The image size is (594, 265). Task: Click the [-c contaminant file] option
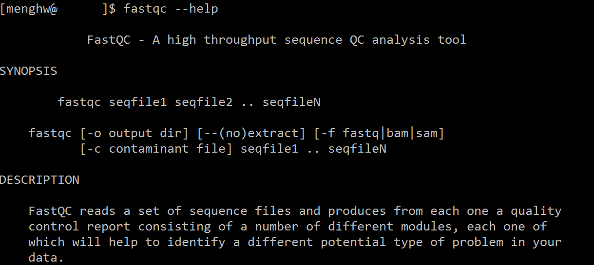pyautogui.click(x=156, y=149)
